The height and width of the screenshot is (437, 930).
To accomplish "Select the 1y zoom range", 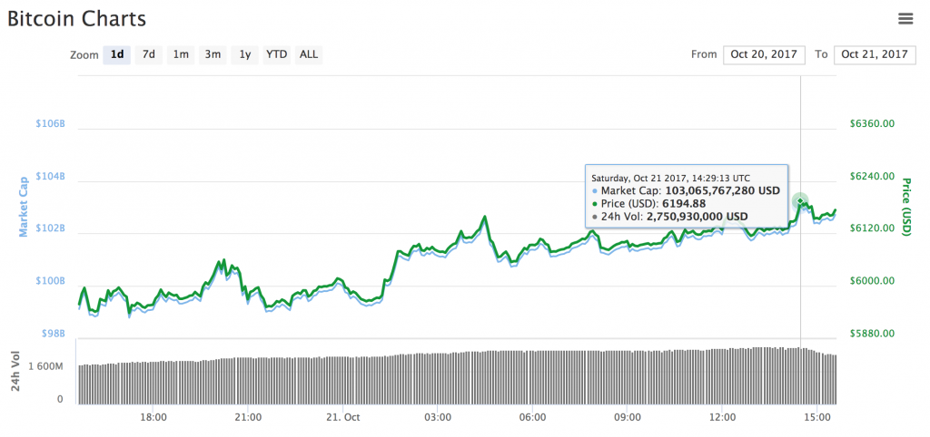I will coord(245,54).
